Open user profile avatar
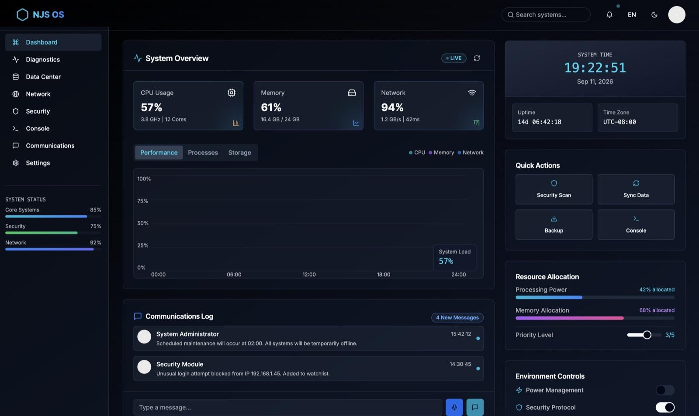The width and height of the screenshot is (699, 416). coord(677,15)
